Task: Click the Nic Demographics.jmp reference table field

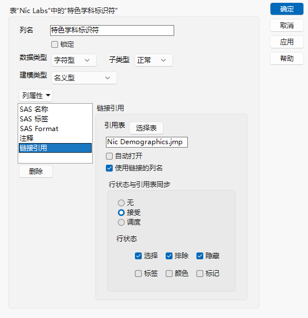Action: click(147, 142)
